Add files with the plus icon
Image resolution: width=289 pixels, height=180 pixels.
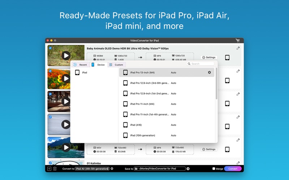[x=49, y=168]
